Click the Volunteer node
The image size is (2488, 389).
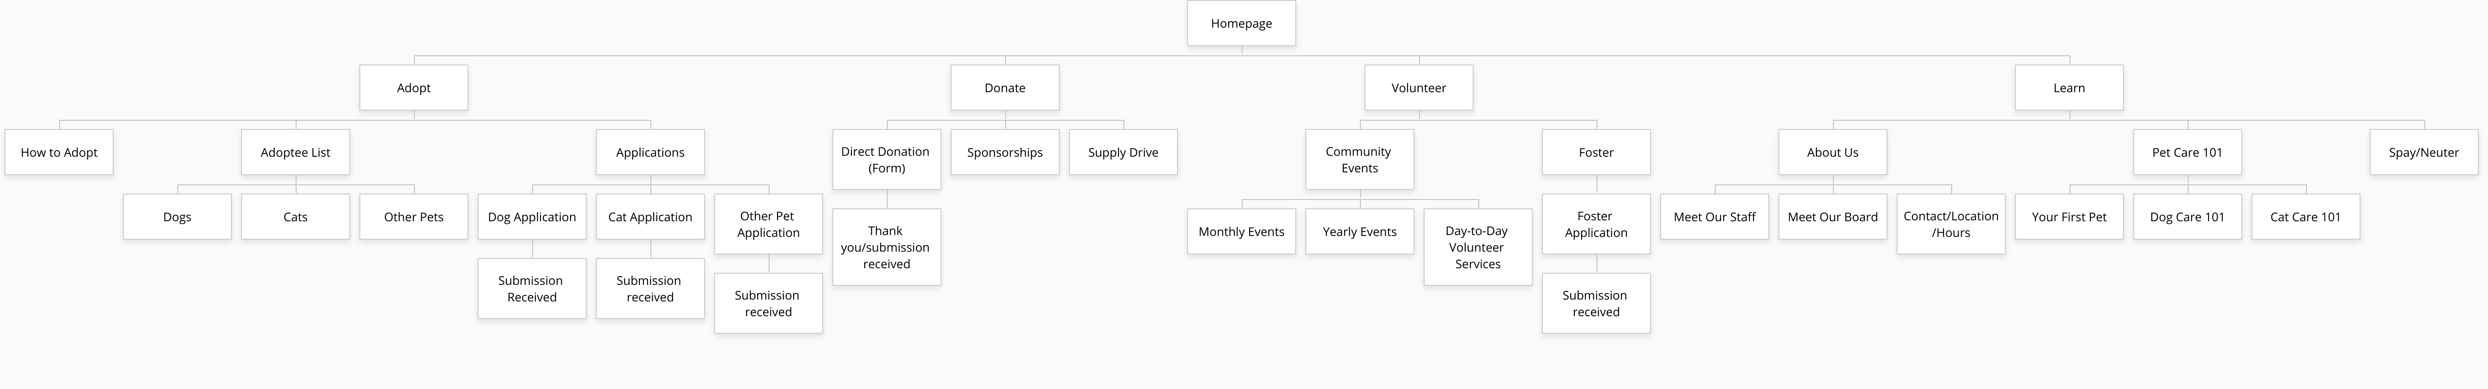pos(1419,88)
